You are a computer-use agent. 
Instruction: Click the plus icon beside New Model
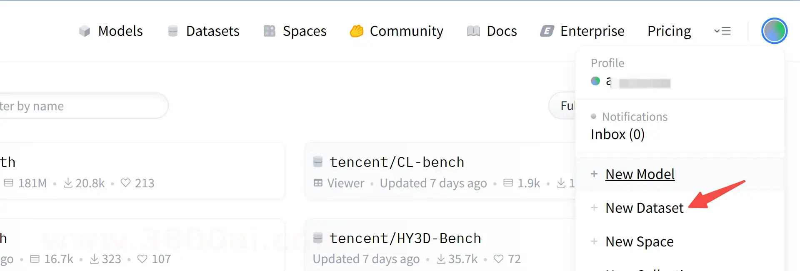[594, 174]
